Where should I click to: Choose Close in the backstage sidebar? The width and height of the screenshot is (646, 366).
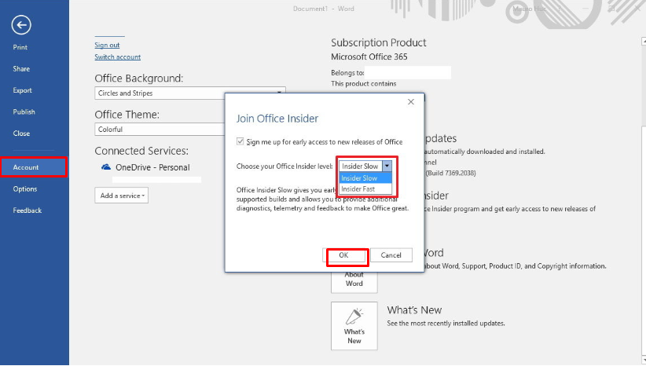click(21, 134)
